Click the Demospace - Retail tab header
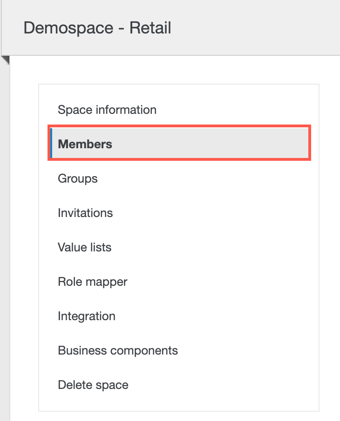340x421 pixels. click(98, 28)
